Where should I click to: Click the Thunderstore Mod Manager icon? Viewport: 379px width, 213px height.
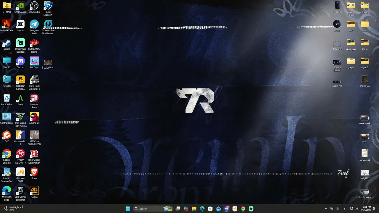pyautogui.click(x=48, y=27)
